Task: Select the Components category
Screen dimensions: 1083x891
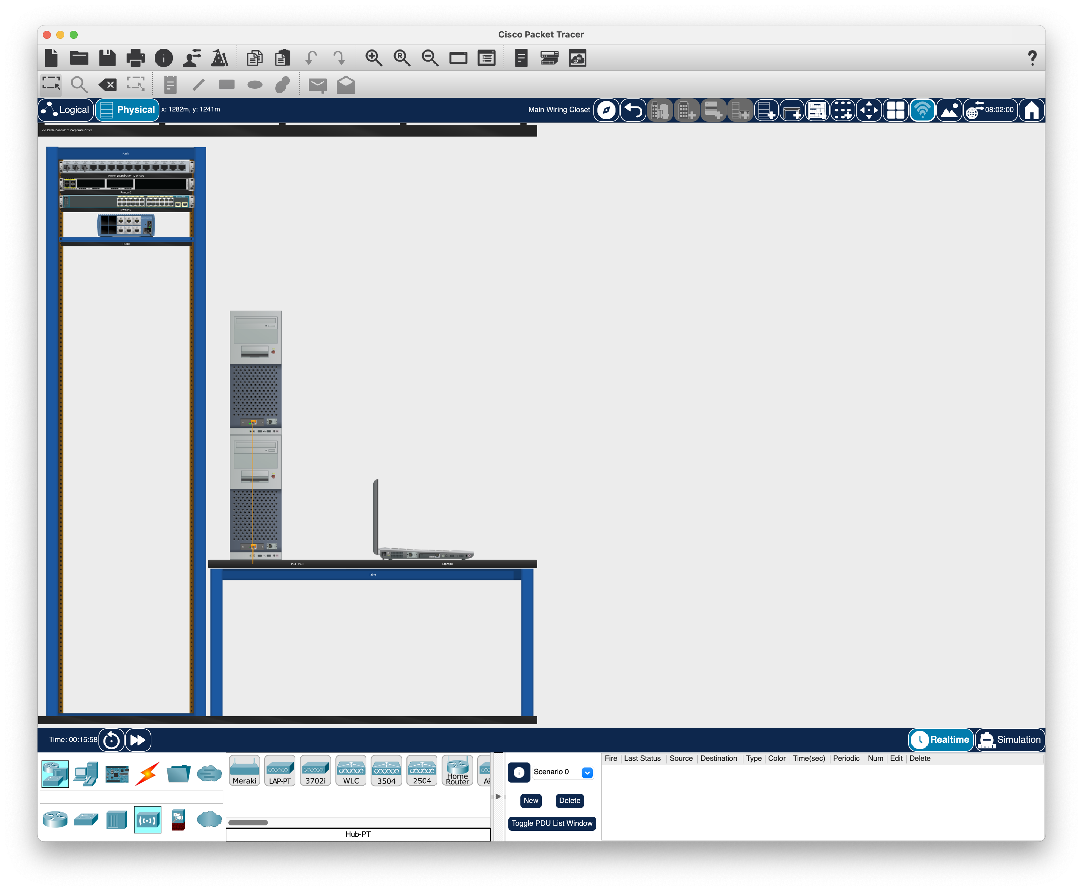Action: (117, 774)
